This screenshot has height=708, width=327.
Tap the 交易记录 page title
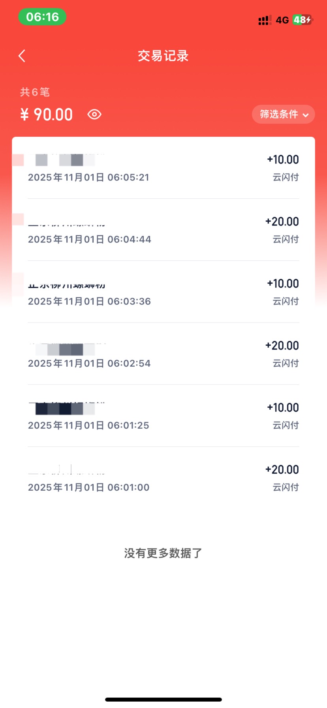click(163, 56)
